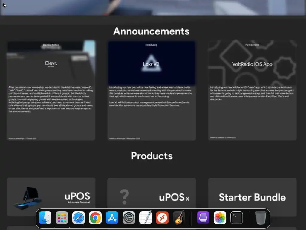Open the App Store dock icon
This screenshot has width=306, height=230.
click(x=112, y=218)
